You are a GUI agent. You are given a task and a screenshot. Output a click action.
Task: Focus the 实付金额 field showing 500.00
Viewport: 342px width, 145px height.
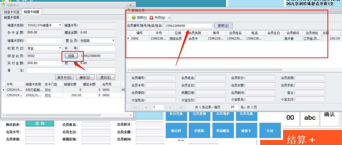tap(44, 63)
